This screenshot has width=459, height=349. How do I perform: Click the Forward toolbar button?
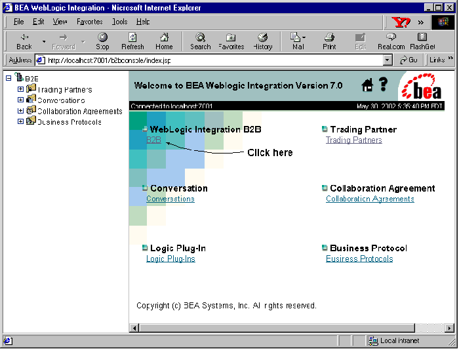[x=64, y=41]
